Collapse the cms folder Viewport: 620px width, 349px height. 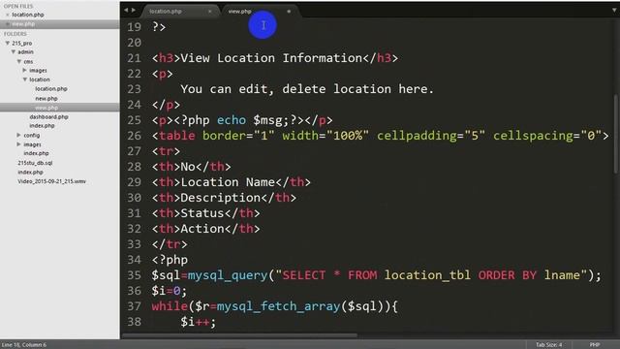[x=19, y=61]
